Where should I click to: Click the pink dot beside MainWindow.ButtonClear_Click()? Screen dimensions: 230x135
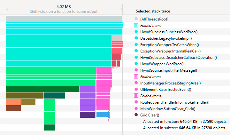point(136,109)
